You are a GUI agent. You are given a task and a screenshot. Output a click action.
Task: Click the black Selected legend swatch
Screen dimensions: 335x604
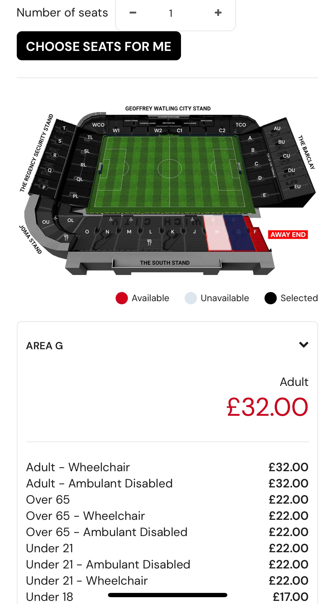click(270, 298)
